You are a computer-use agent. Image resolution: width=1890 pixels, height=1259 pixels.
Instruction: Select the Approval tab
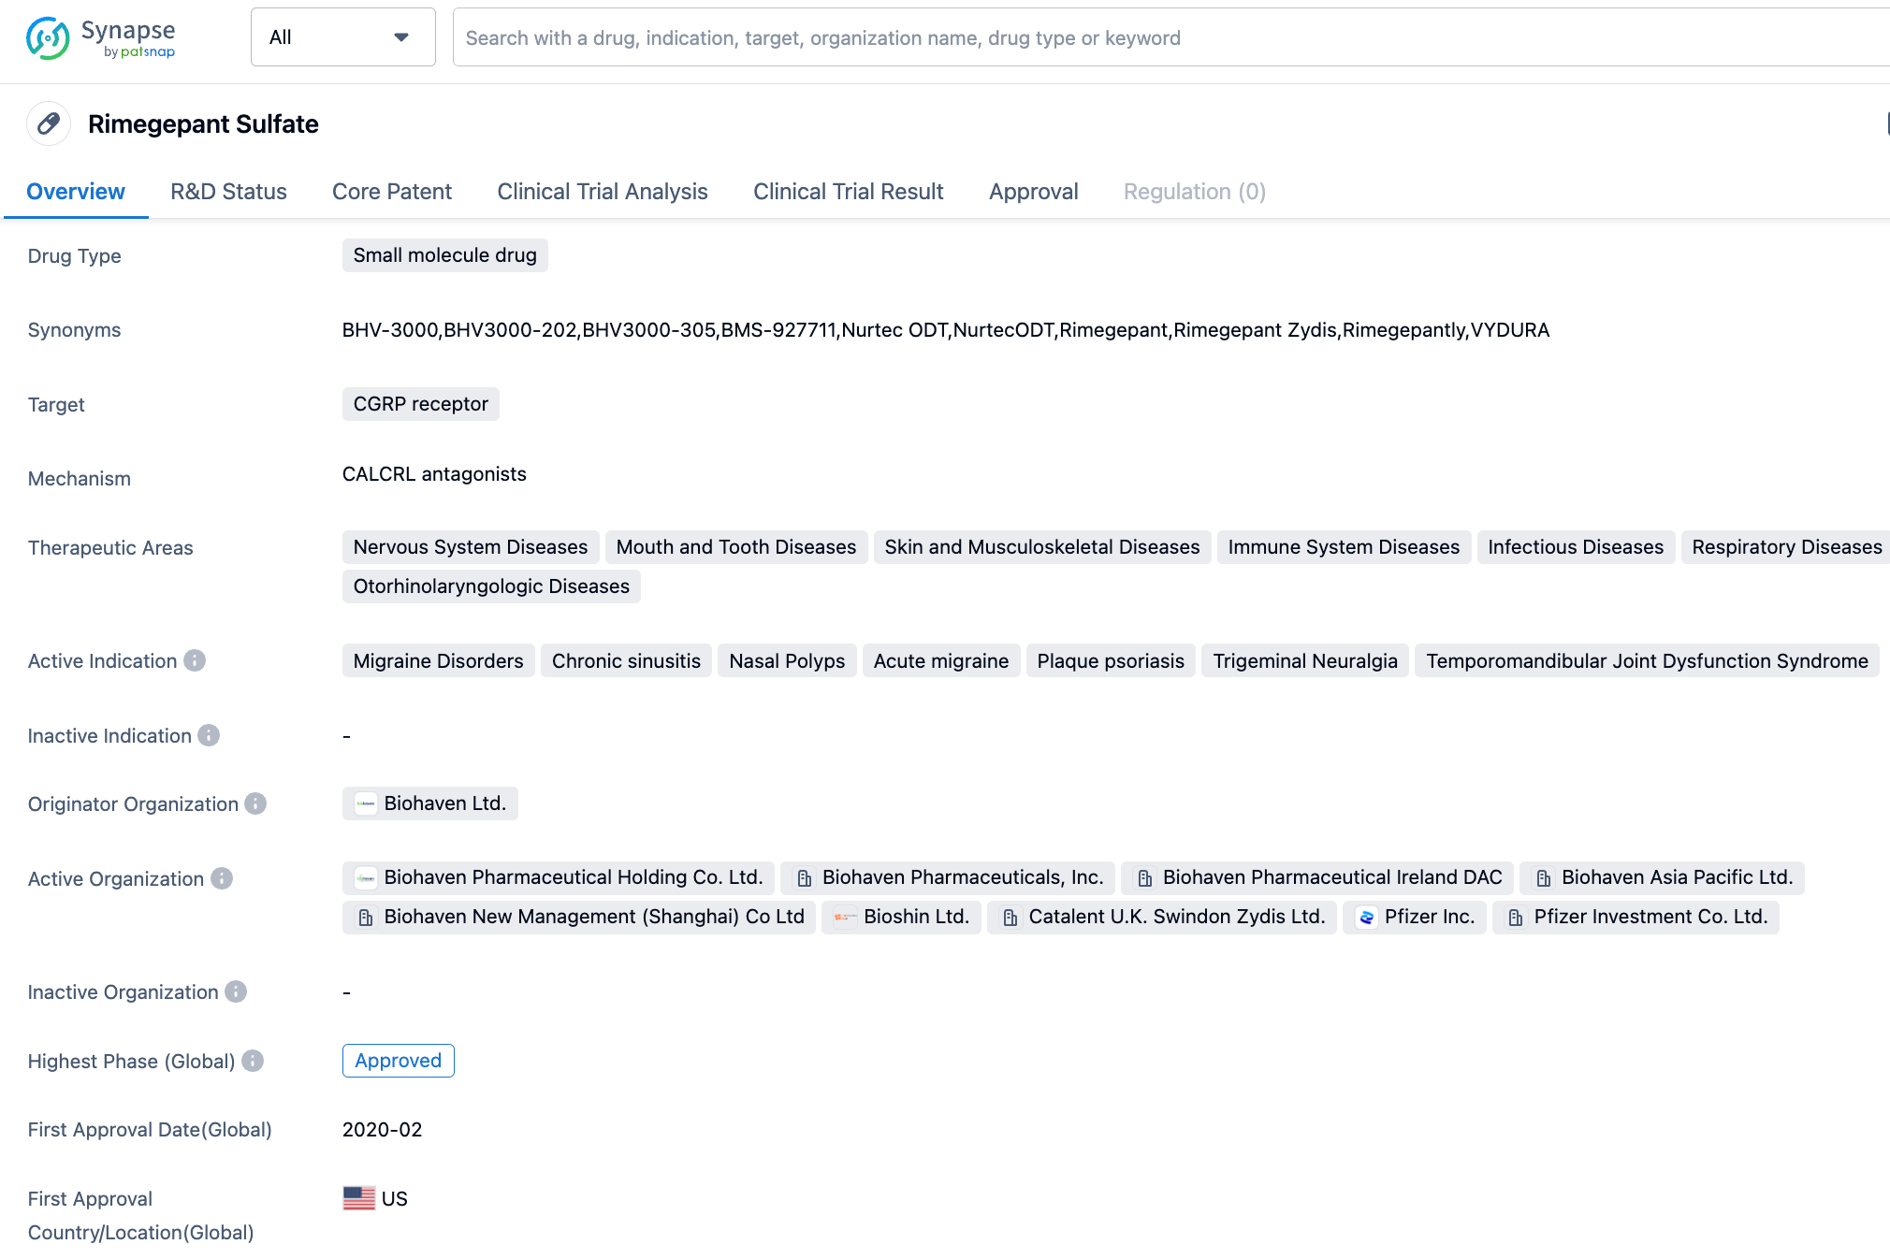1034,191
